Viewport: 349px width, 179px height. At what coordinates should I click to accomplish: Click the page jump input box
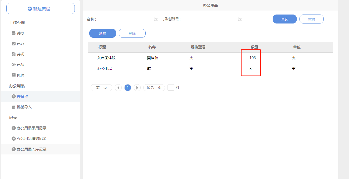pos(171,87)
